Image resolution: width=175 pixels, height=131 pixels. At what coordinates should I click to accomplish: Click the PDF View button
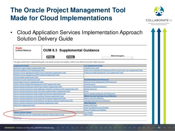[70, 57]
